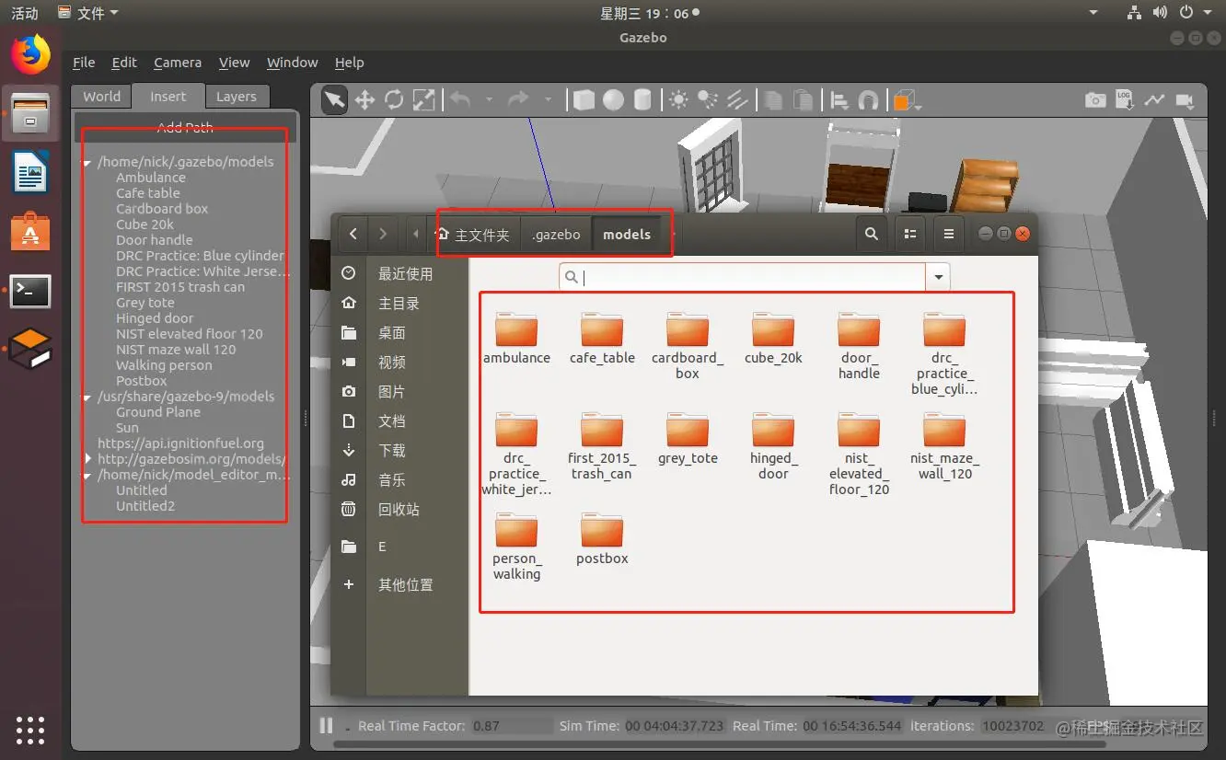Open the 文件 app menu dropdown

(87, 13)
